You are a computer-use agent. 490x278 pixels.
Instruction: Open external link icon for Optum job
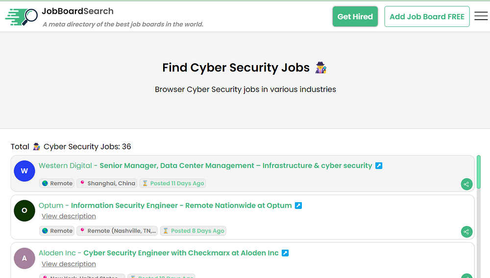[x=298, y=206]
